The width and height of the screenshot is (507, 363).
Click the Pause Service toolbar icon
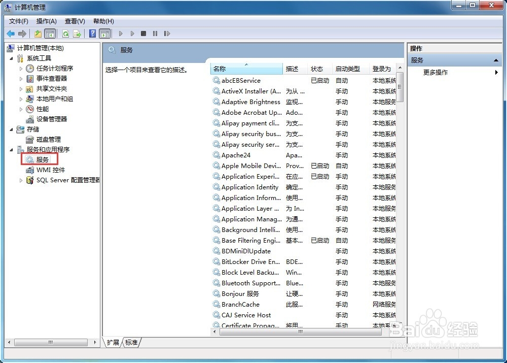(x=155, y=34)
